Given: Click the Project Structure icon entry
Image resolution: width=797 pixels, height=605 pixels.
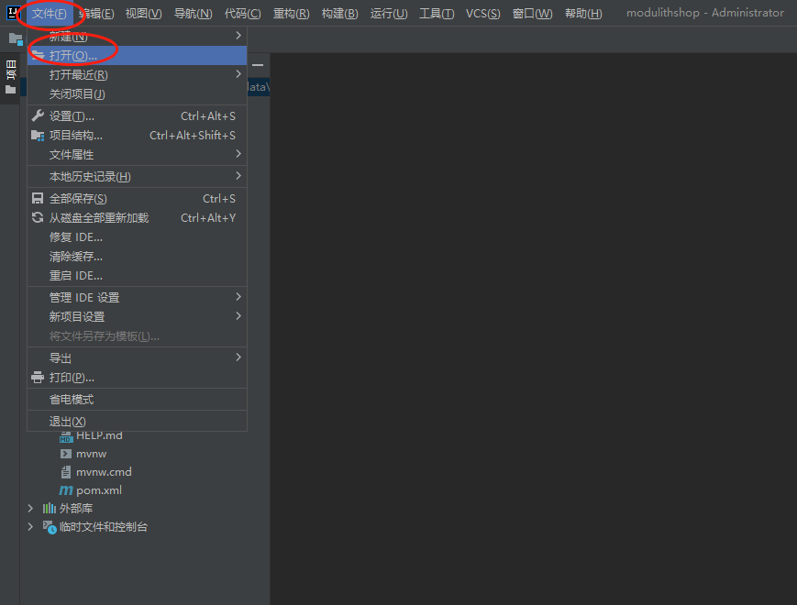Looking at the screenshot, I should 38,136.
